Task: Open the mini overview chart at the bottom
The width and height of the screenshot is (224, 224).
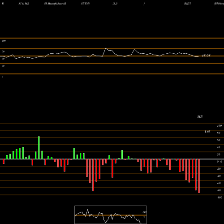Action: [111, 215]
